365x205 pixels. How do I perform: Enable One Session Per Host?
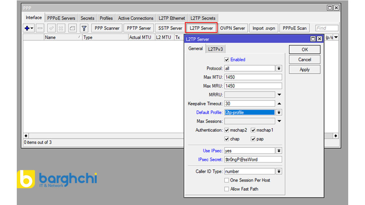(x=227, y=180)
